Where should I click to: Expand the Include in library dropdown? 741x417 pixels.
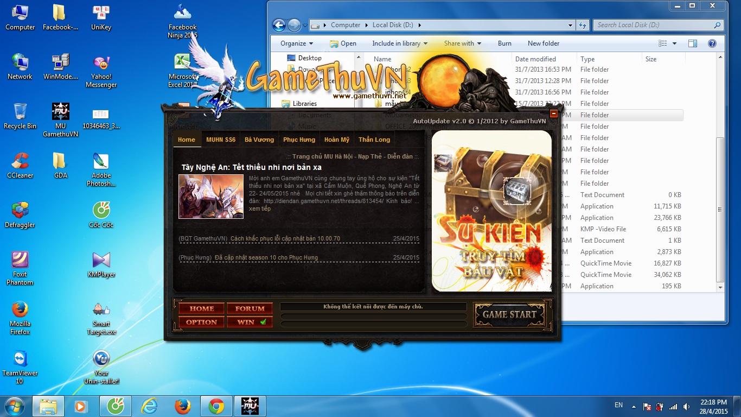[400, 43]
